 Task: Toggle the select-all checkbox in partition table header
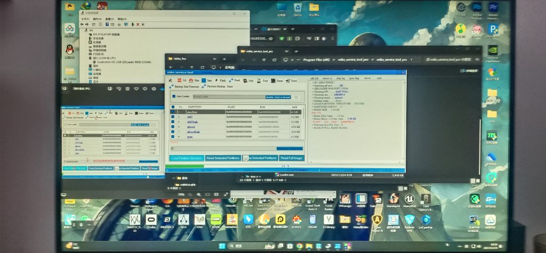coord(173,107)
